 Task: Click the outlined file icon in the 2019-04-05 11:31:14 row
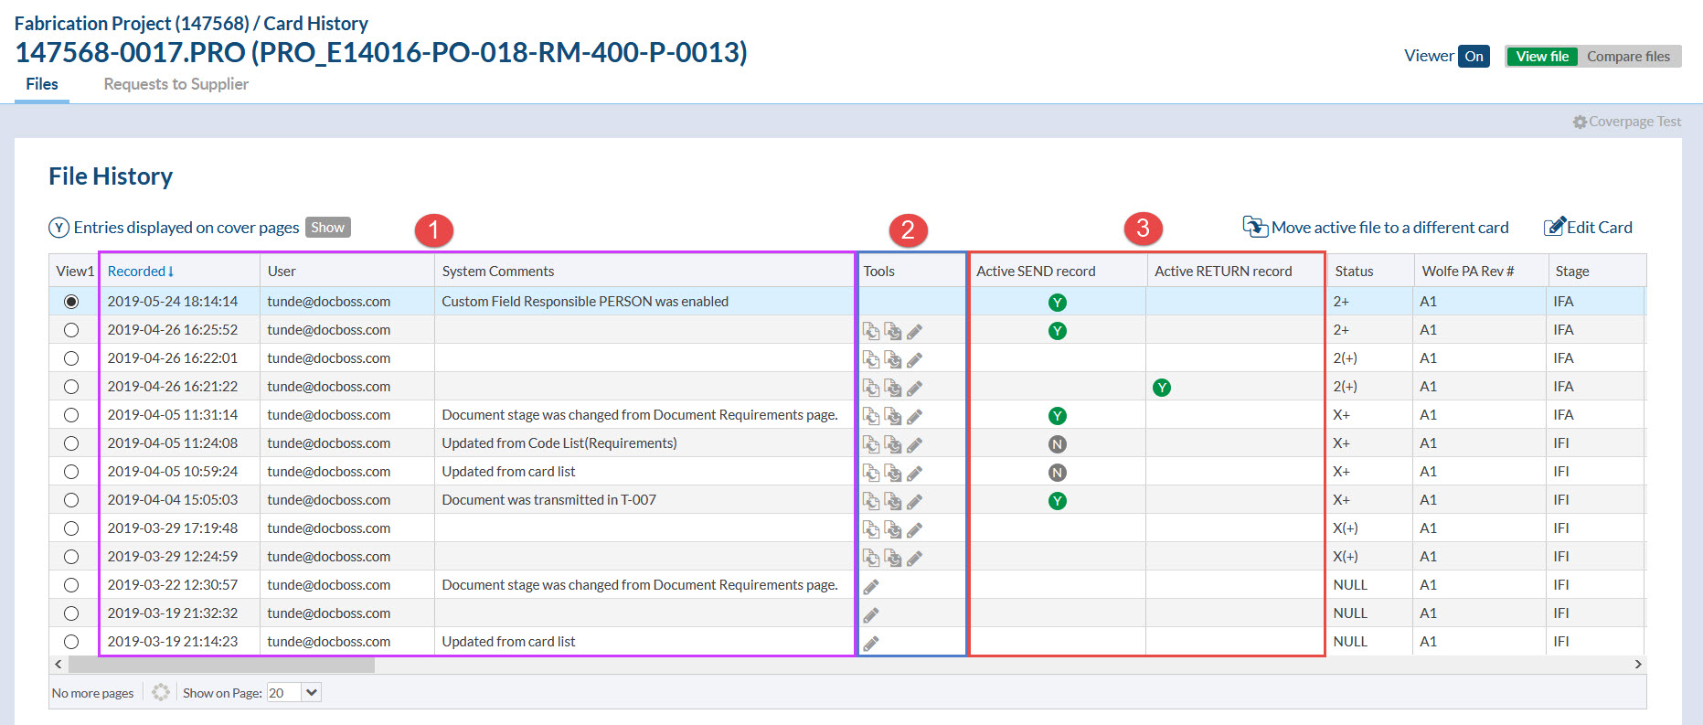pyautogui.click(x=871, y=416)
